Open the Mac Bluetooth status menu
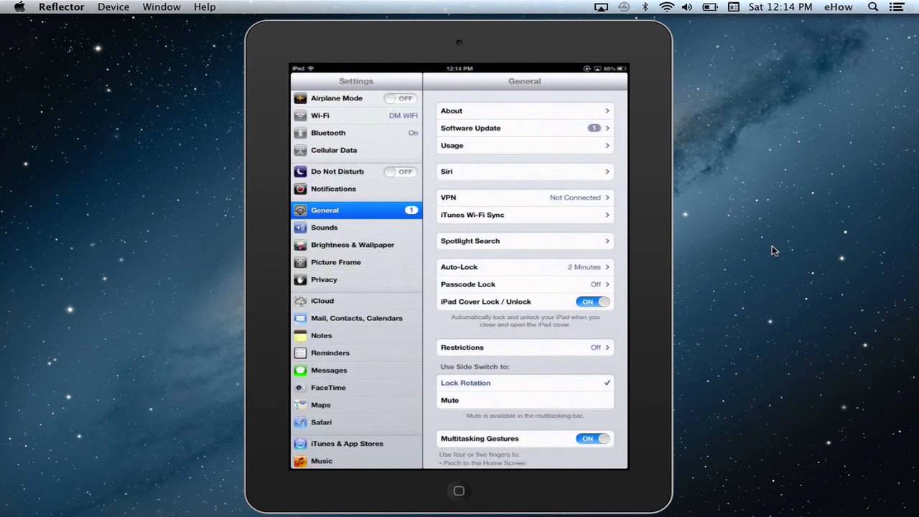The width and height of the screenshot is (919, 517). coord(645,7)
